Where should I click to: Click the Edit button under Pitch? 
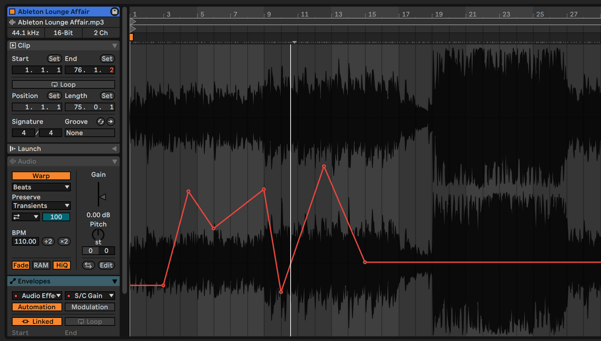coord(106,265)
